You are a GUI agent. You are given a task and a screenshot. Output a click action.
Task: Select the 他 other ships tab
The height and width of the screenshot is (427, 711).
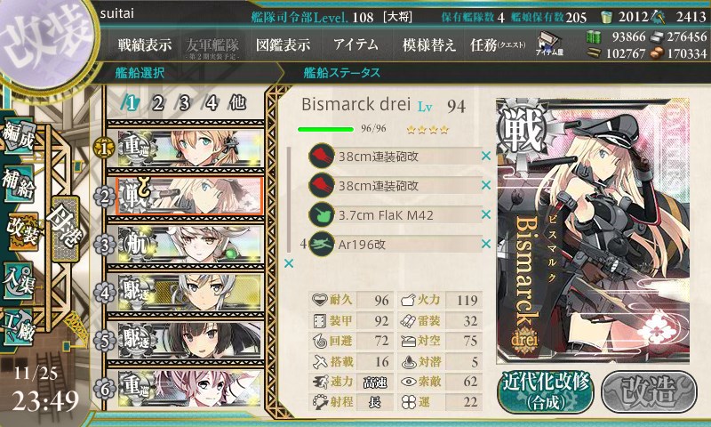pyautogui.click(x=237, y=103)
